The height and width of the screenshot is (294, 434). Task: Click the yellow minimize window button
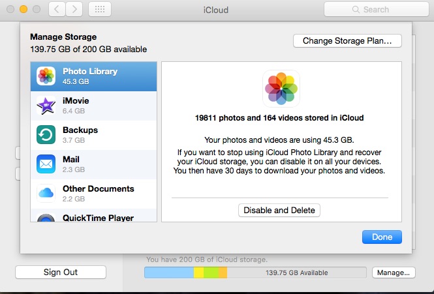(x=23, y=9)
